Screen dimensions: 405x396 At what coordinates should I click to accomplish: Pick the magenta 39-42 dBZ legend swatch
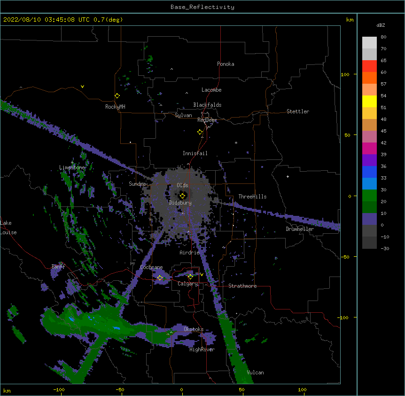[x=369, y=149]
